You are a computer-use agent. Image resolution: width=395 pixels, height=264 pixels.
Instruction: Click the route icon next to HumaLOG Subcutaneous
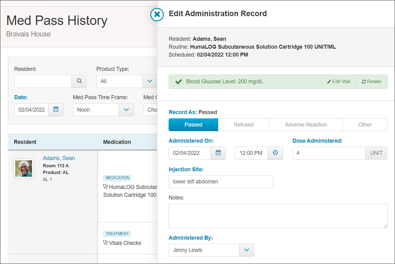[x=105, y=187]
